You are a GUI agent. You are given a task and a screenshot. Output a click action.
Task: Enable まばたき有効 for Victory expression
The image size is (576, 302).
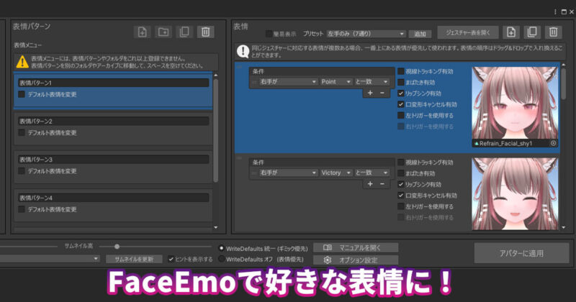tap(401, 173)
